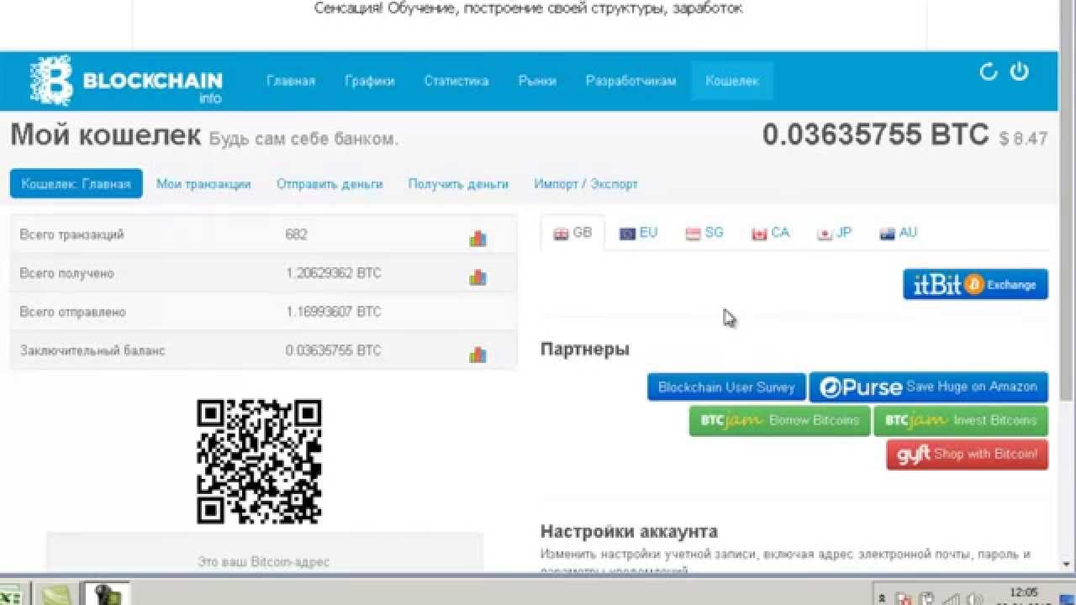
Task: Go to Импорт / Экспорт tab
Action: 586,183
